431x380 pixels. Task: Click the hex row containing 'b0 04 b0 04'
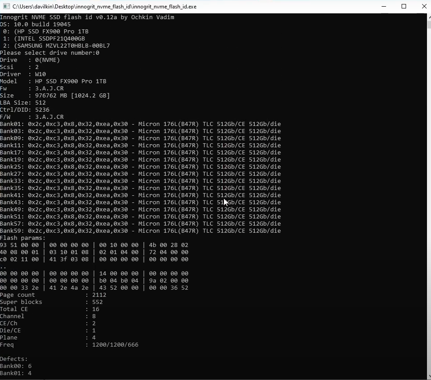pos(94,281)
